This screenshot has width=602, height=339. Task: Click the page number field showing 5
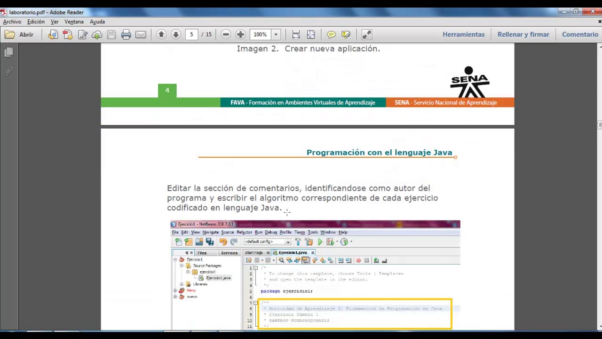click(x=191, y=34)
